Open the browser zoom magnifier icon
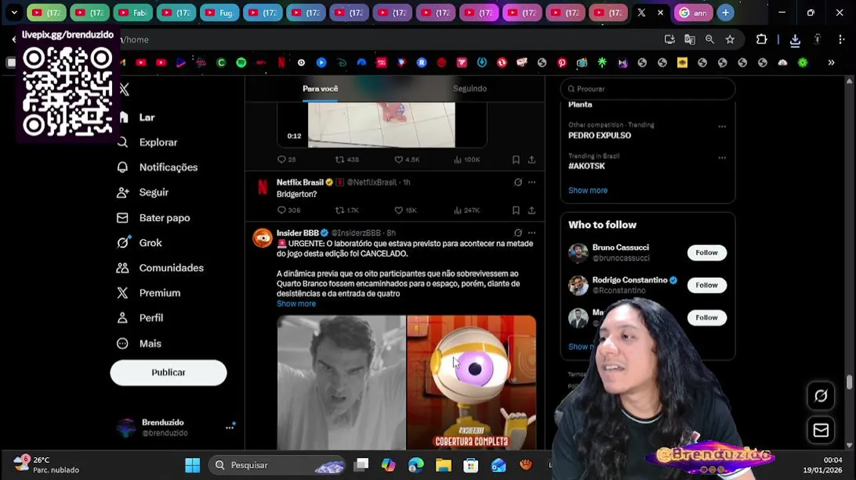This screenshot has width=856, height=480. point(710,39)
